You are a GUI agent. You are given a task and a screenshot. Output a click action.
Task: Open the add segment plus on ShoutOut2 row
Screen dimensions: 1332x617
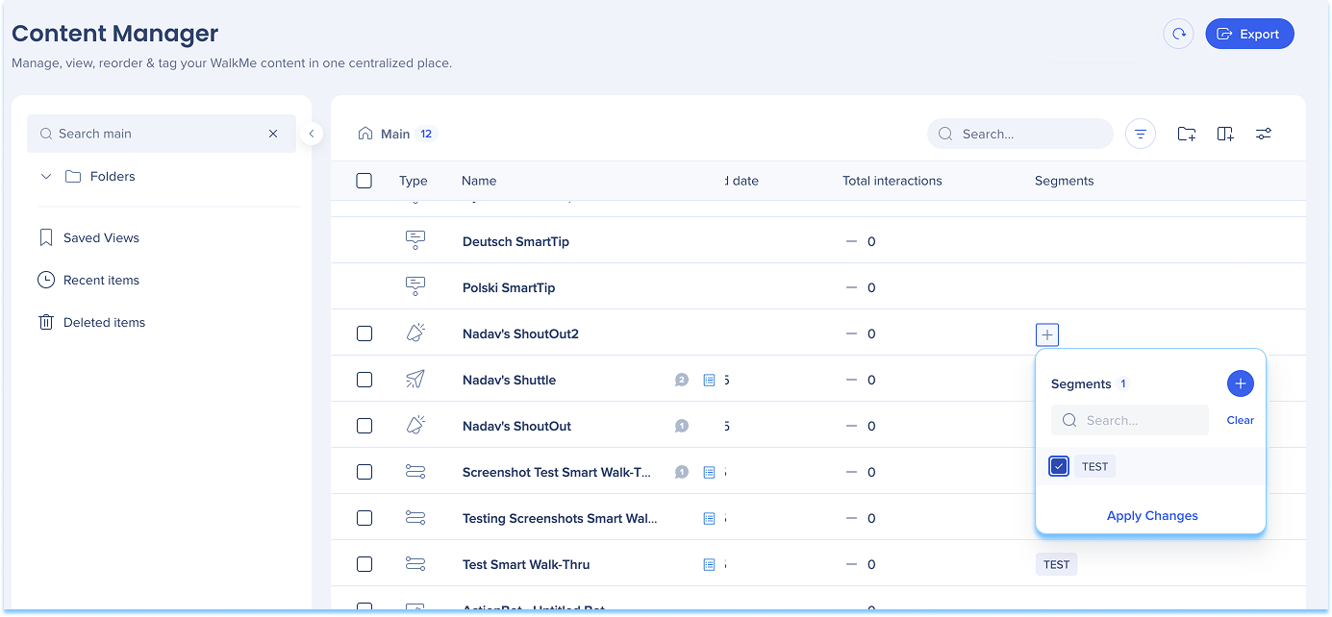(1047, 334)
